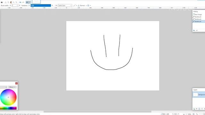Click the Crop to selection icon
This screenshot has height=115, width=205.
14,2
